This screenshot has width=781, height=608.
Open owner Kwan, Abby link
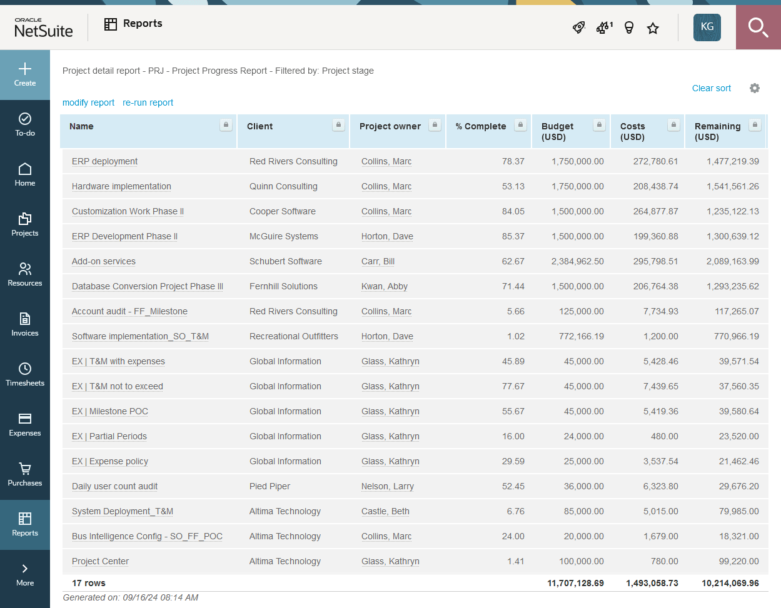(x=385, y=286)
